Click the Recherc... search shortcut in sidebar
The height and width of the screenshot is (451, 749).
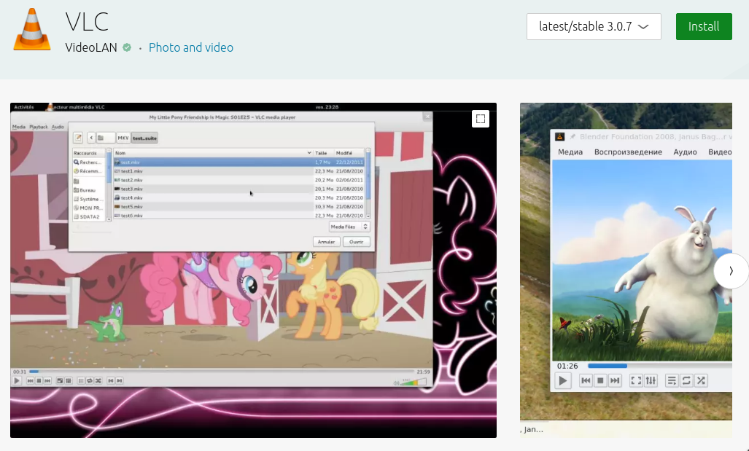tap(88, 162)
